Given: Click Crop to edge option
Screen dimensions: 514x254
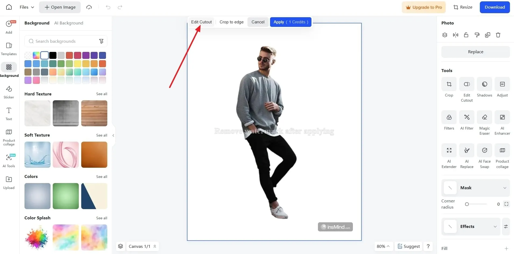Looking at the screenshot, I should tap(231, 22).
